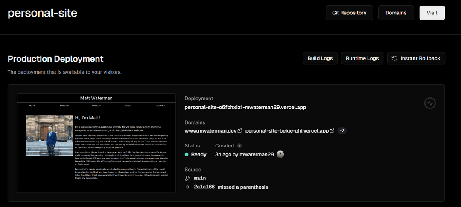Viewport: 461px width, 207px height.
Task: Expand the +2 additional domains badge
Action: pyautogui.click(x=342, y=131)
